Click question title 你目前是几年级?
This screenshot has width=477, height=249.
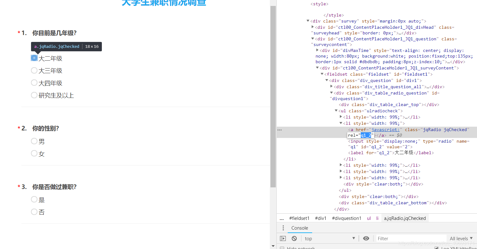click(x=55, y=33)
